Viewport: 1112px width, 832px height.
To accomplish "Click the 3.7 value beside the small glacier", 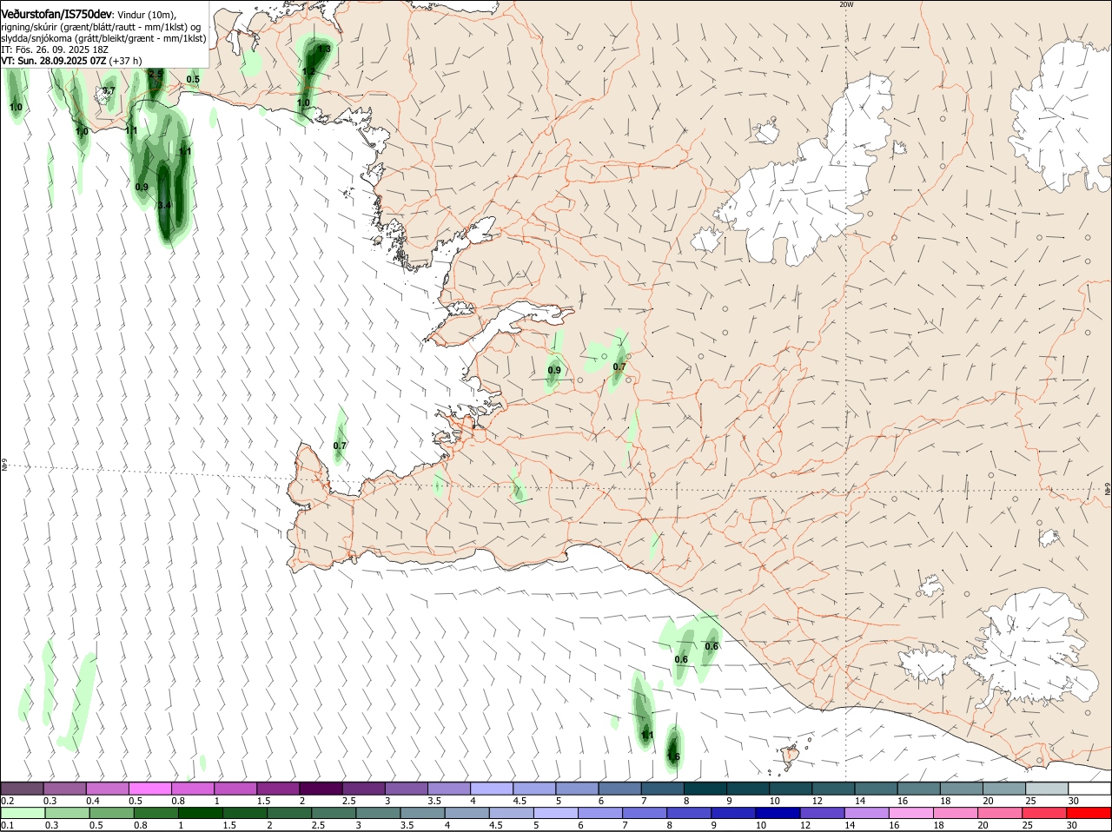I will pos(109,90).
